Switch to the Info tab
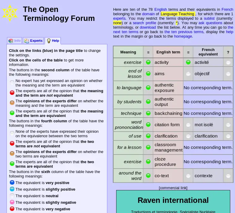235x213 pixels. (x=14, y=41)
